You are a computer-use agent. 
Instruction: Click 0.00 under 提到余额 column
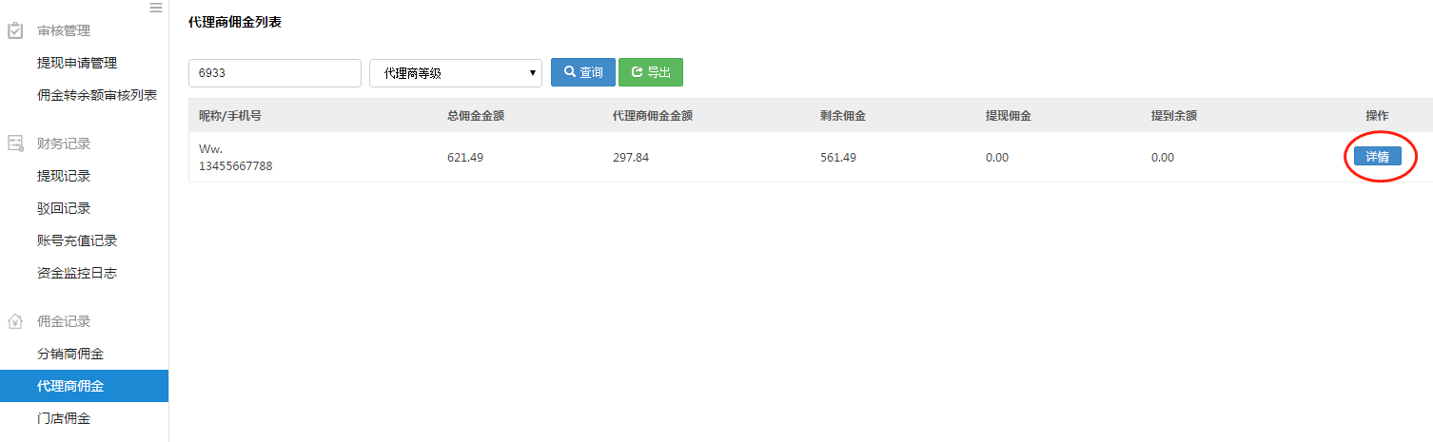[x=1163, y=158]
